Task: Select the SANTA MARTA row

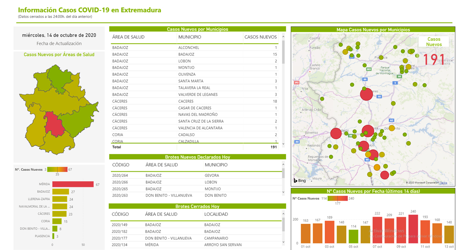Action: pos(195,81)
